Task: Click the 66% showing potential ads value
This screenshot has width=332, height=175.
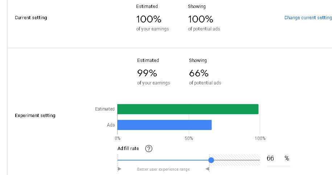Action: pyautogui.click(x=199, y=73)
